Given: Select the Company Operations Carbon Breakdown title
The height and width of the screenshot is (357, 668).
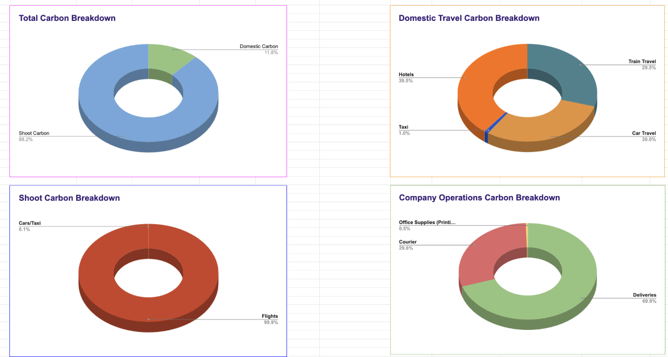Looking at the screenshot, I should click(479, 198).
